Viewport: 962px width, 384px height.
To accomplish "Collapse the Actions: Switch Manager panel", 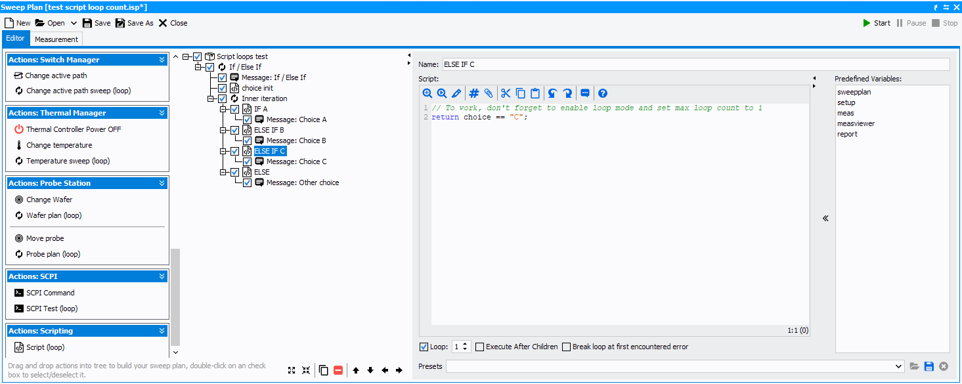I will click(162, 60).
